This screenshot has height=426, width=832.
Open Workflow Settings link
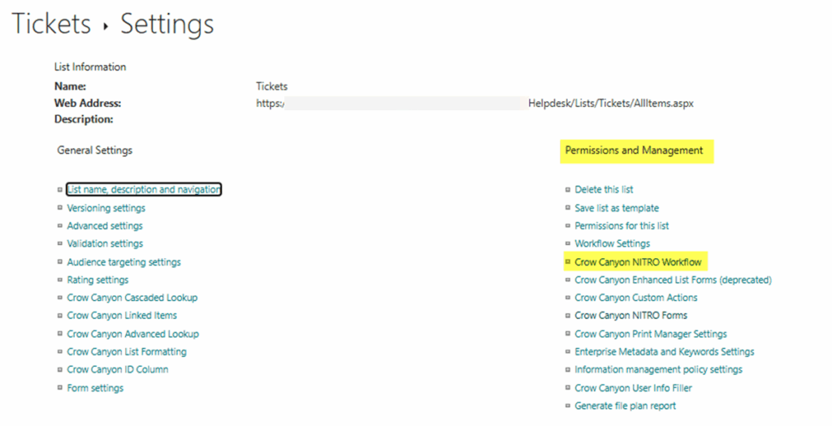(612, 244)
